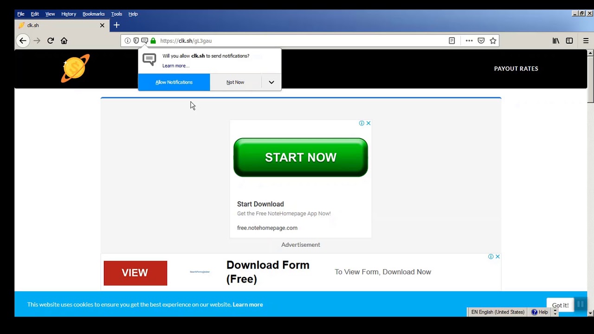Screen dimensions: 594x334
Task: Open Learn more link in cookie notice
Action: click(x=248, y=305)
